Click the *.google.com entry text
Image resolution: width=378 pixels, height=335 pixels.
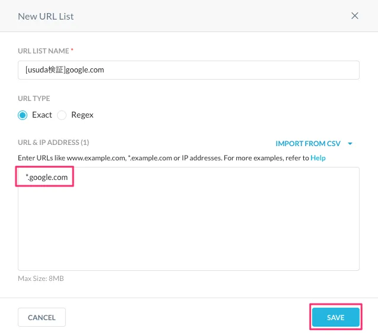pos(46,177)
